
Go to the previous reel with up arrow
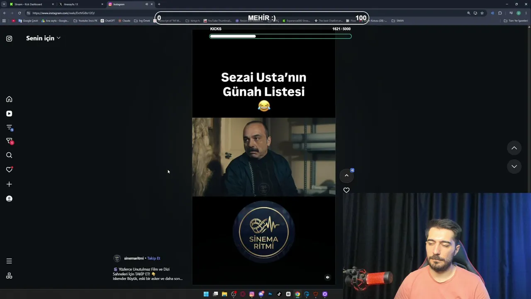click(514, 148)
